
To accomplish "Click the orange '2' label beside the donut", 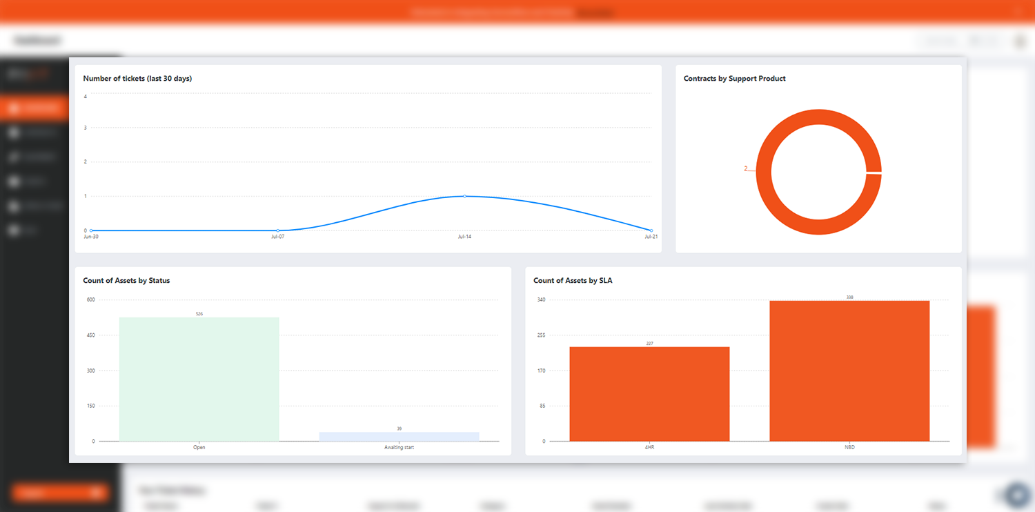I will click(x=746, y=168).
